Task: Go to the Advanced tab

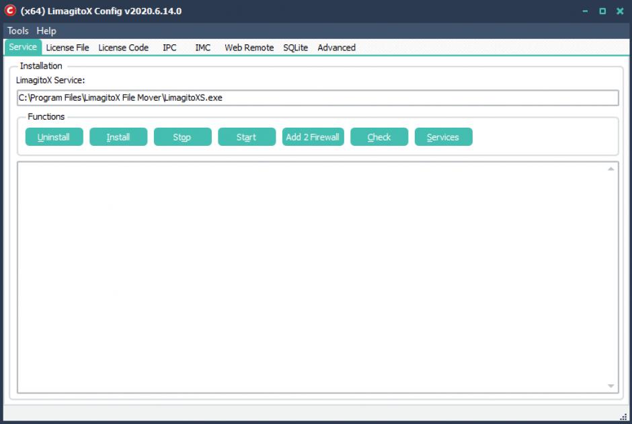Action: tap(337, 48)
